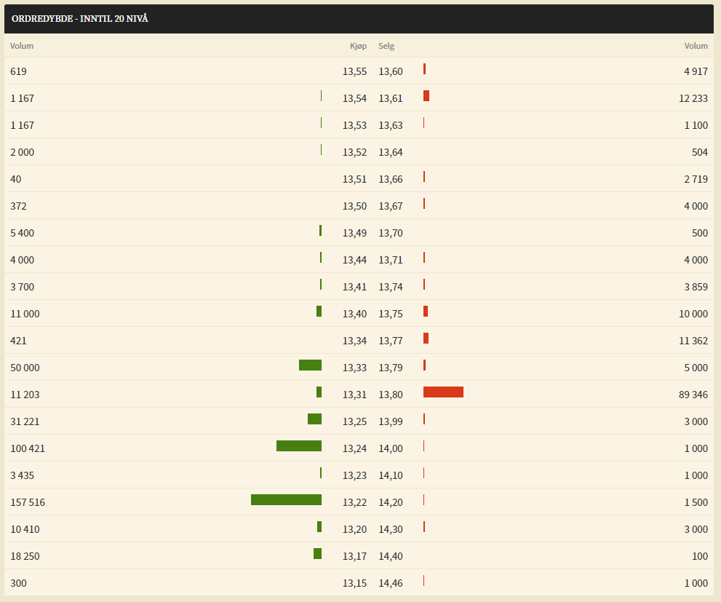Select sell price 14,46 in last row

391,583
